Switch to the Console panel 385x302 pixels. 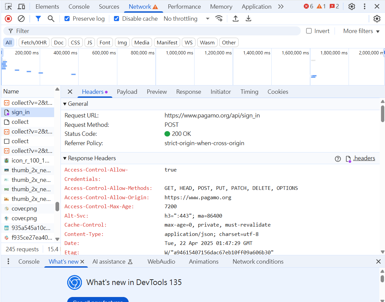tap(79, 7)
